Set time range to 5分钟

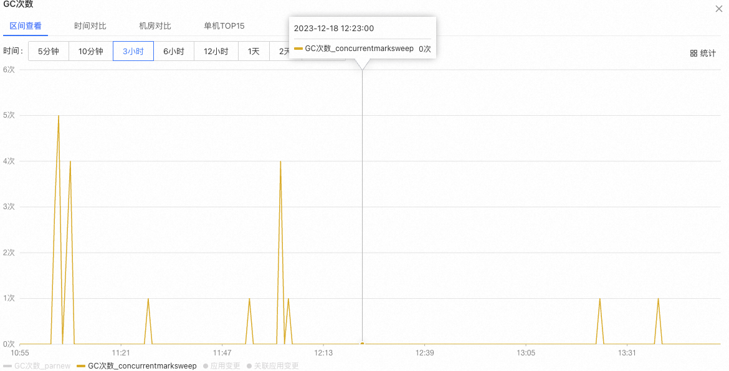(48, 51)
